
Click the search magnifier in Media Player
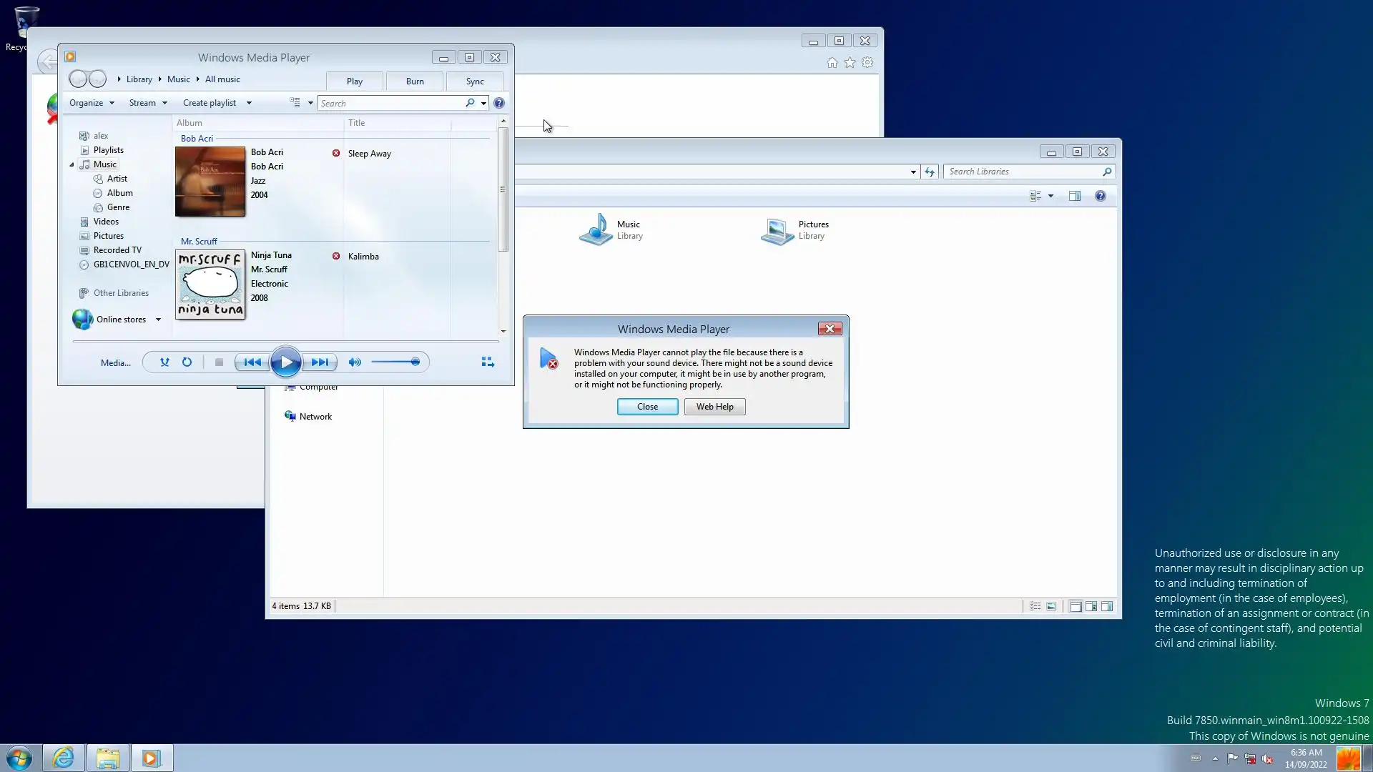[470, 103]
